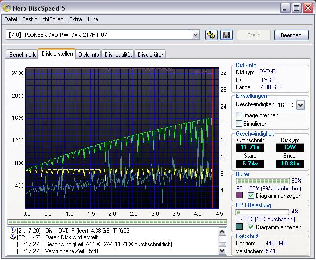This screenshot has width=316, height=260.
Task: Click the info icon beside 21:17:20 log entry
Action: click(x=13, y=230)
